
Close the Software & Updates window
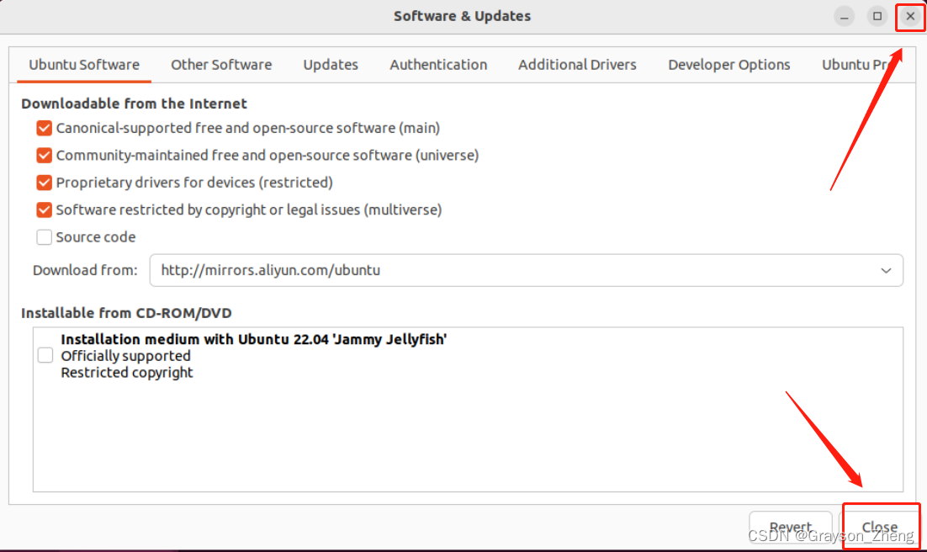click(910, 17)
